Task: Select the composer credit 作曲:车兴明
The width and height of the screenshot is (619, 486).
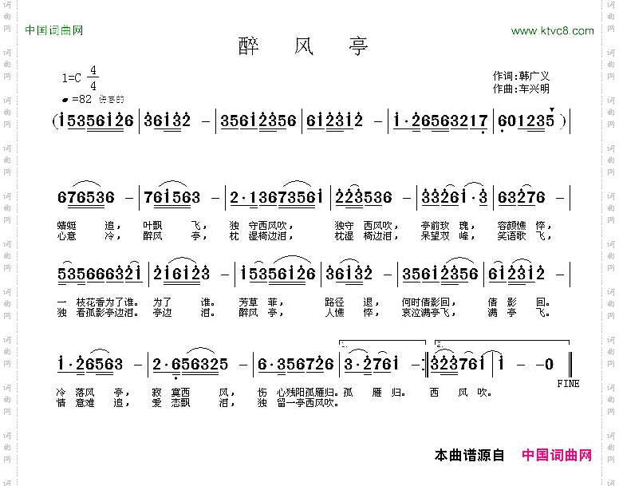Action: pyautogui.click(x=521, y=89)
